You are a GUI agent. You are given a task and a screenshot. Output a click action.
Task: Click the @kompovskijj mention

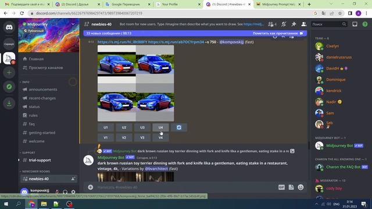[x=231, y=42]
